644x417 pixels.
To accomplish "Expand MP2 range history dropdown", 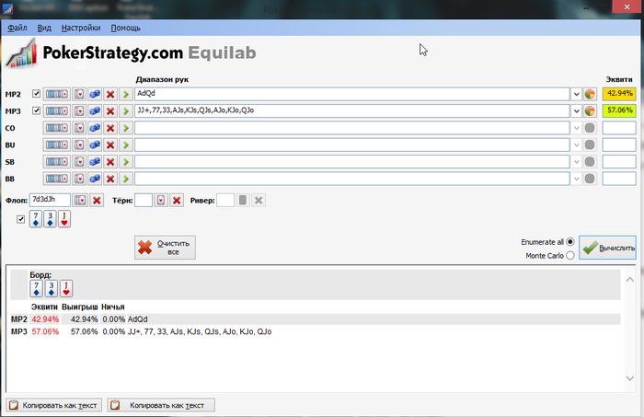I will [576, 94].
